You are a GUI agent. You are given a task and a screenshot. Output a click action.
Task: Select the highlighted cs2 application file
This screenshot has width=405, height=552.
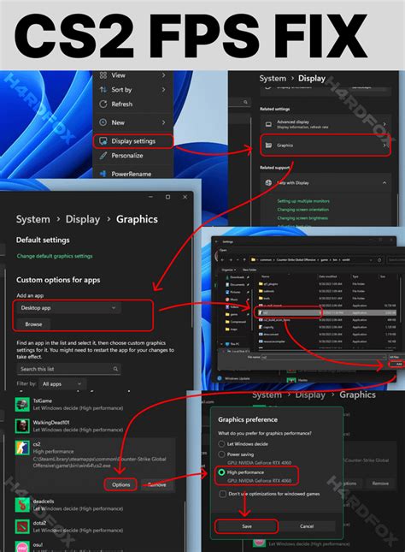(326, 312)
